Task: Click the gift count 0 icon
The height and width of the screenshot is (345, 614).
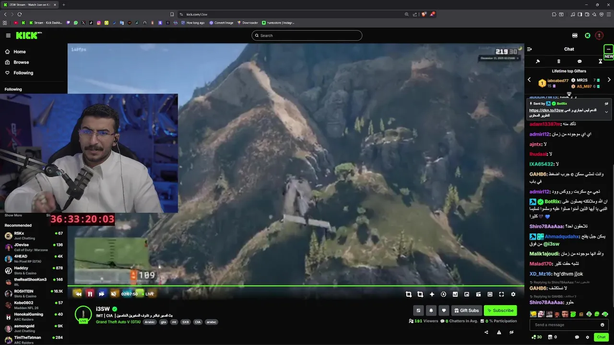Action: pos(550,337)
